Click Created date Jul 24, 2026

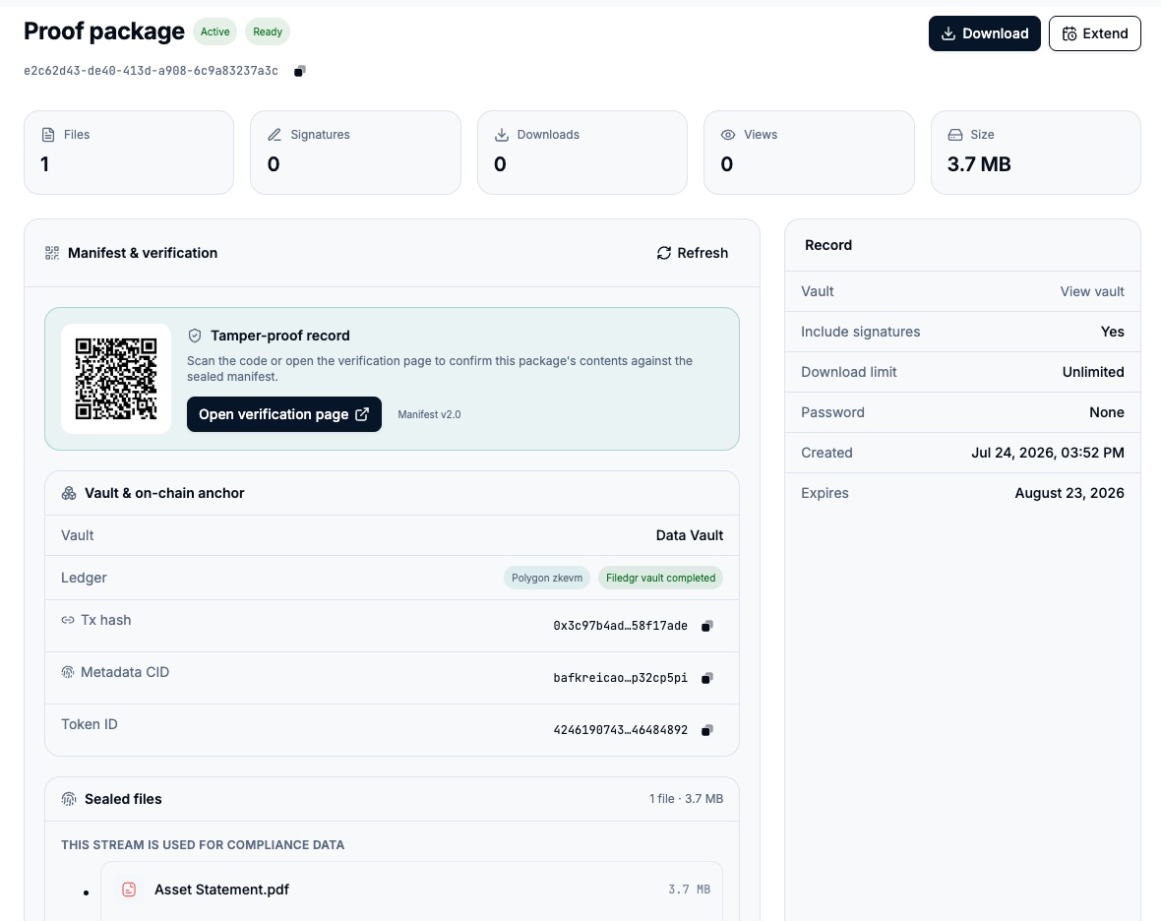pyautogui.click(x=1048, y=453)
